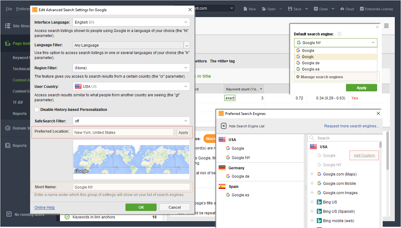Select Google.es in the default engine list
This screenshot has width=401, height=228.
coord(335,69)
